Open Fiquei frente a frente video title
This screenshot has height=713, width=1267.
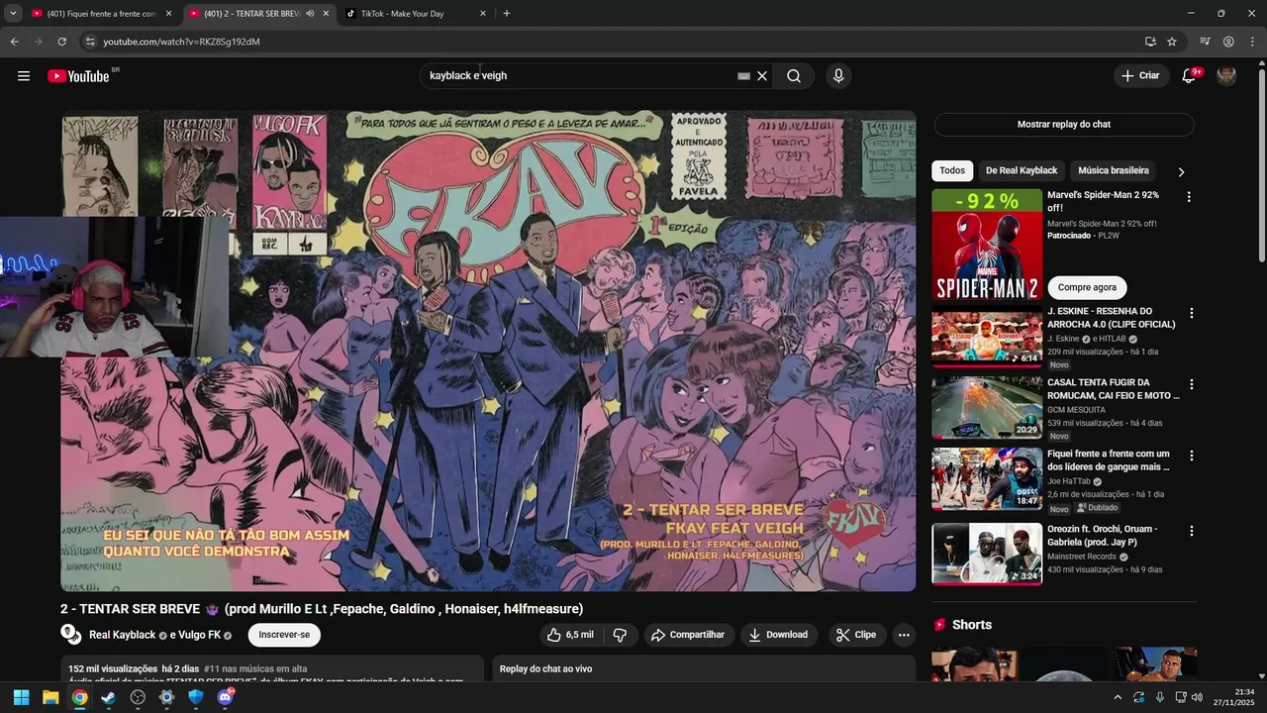[x=1109, y=460]
